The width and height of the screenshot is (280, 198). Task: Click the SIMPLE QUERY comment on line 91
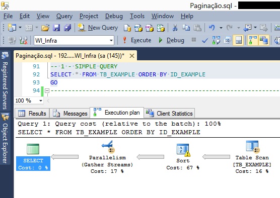[x=84, y=66]
